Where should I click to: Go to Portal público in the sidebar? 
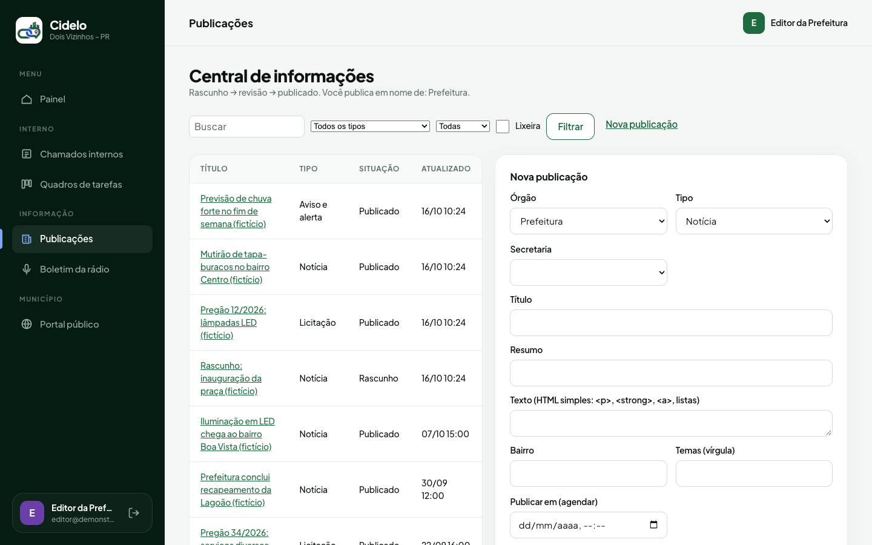click(82, 324)
